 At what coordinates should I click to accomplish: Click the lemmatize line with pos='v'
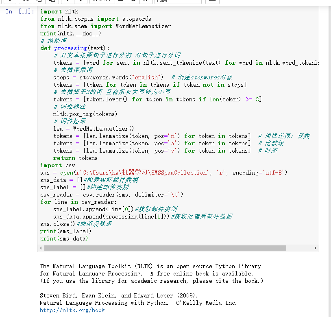click(152, 151)
